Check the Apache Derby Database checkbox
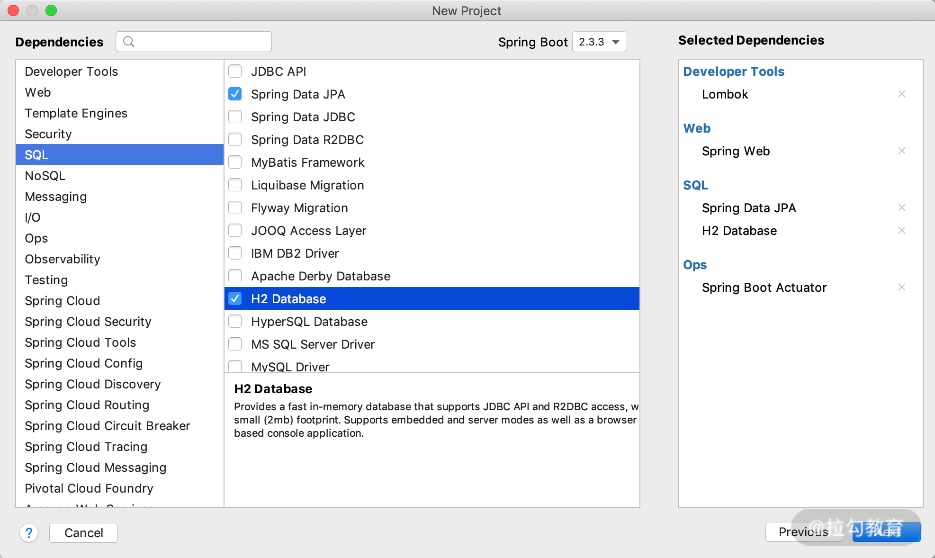The width and height of the screenshot is (935, 558). tap(235, 276)
